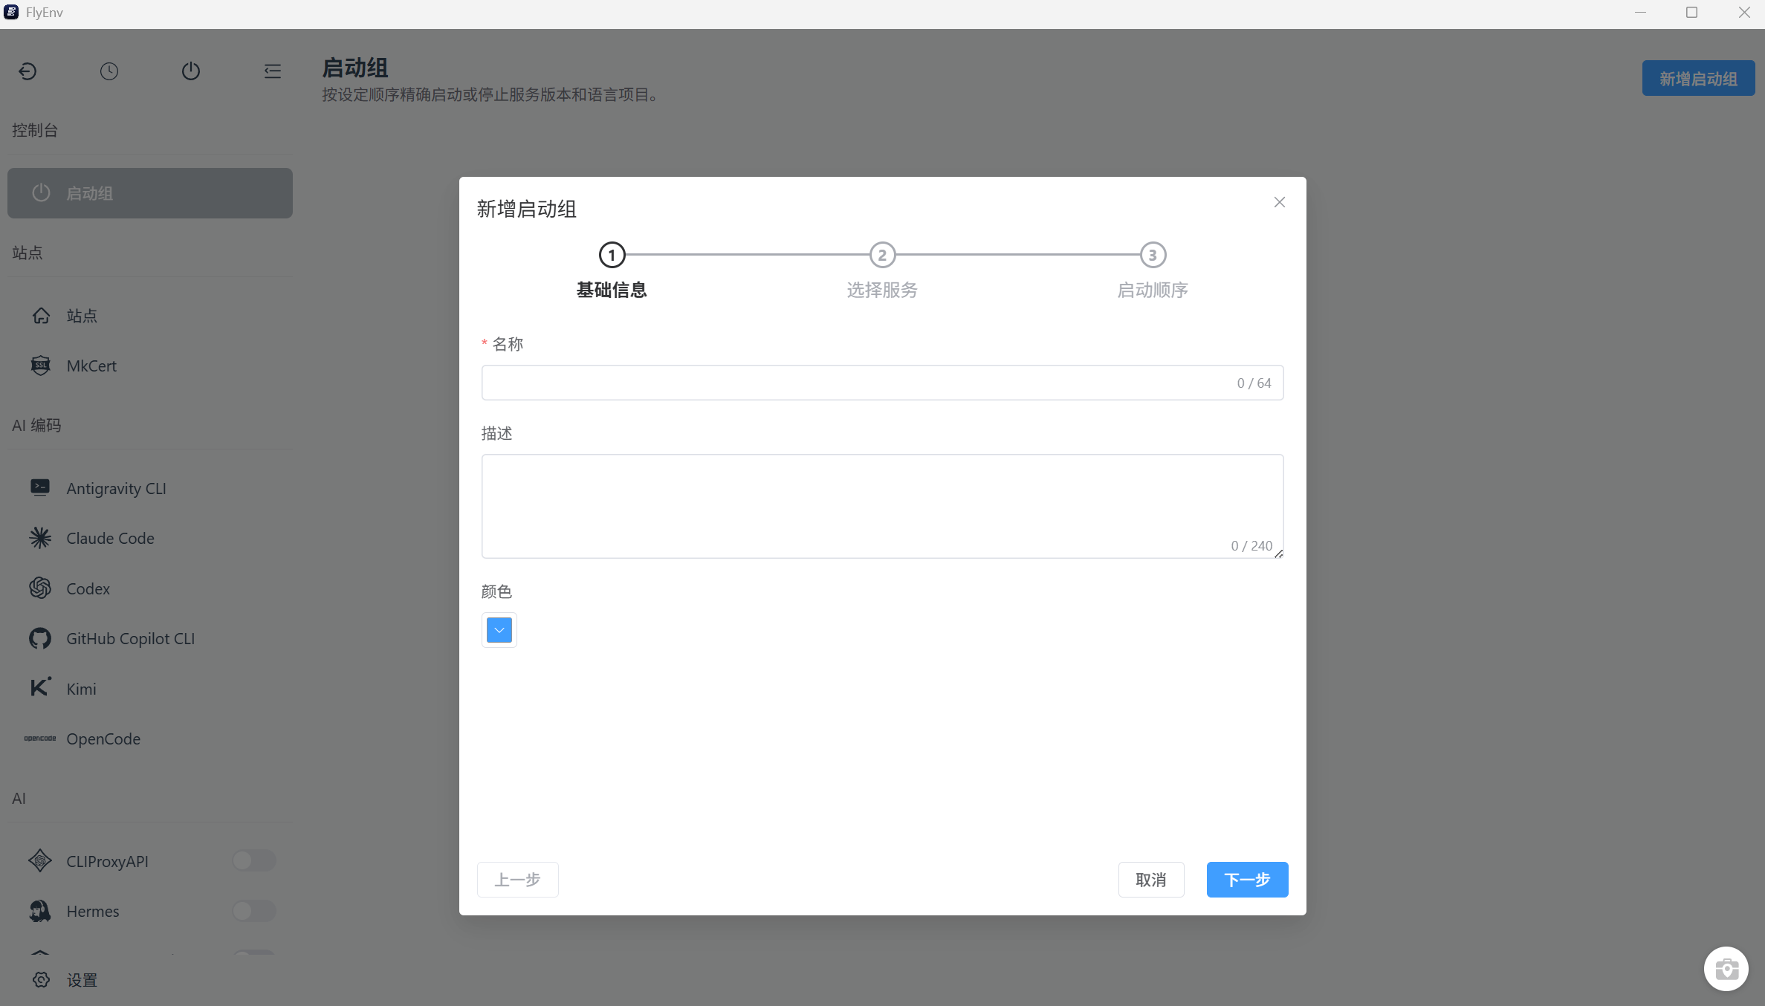Screen dimensions: 1765x1006
Task: Open Codex entry in sidebar
Action: (150, 588)
